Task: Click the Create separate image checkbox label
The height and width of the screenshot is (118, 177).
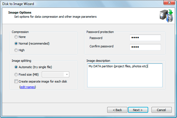Action: pos(43,81)
